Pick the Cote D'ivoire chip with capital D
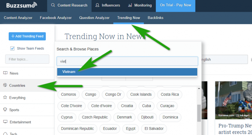 tap(72, 106)
